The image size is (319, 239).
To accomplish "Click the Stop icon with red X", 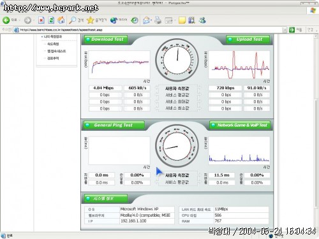I will (41, 20).
